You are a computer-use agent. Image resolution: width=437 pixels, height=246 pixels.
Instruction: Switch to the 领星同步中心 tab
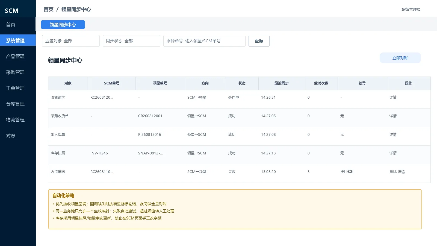pos(63,25)
